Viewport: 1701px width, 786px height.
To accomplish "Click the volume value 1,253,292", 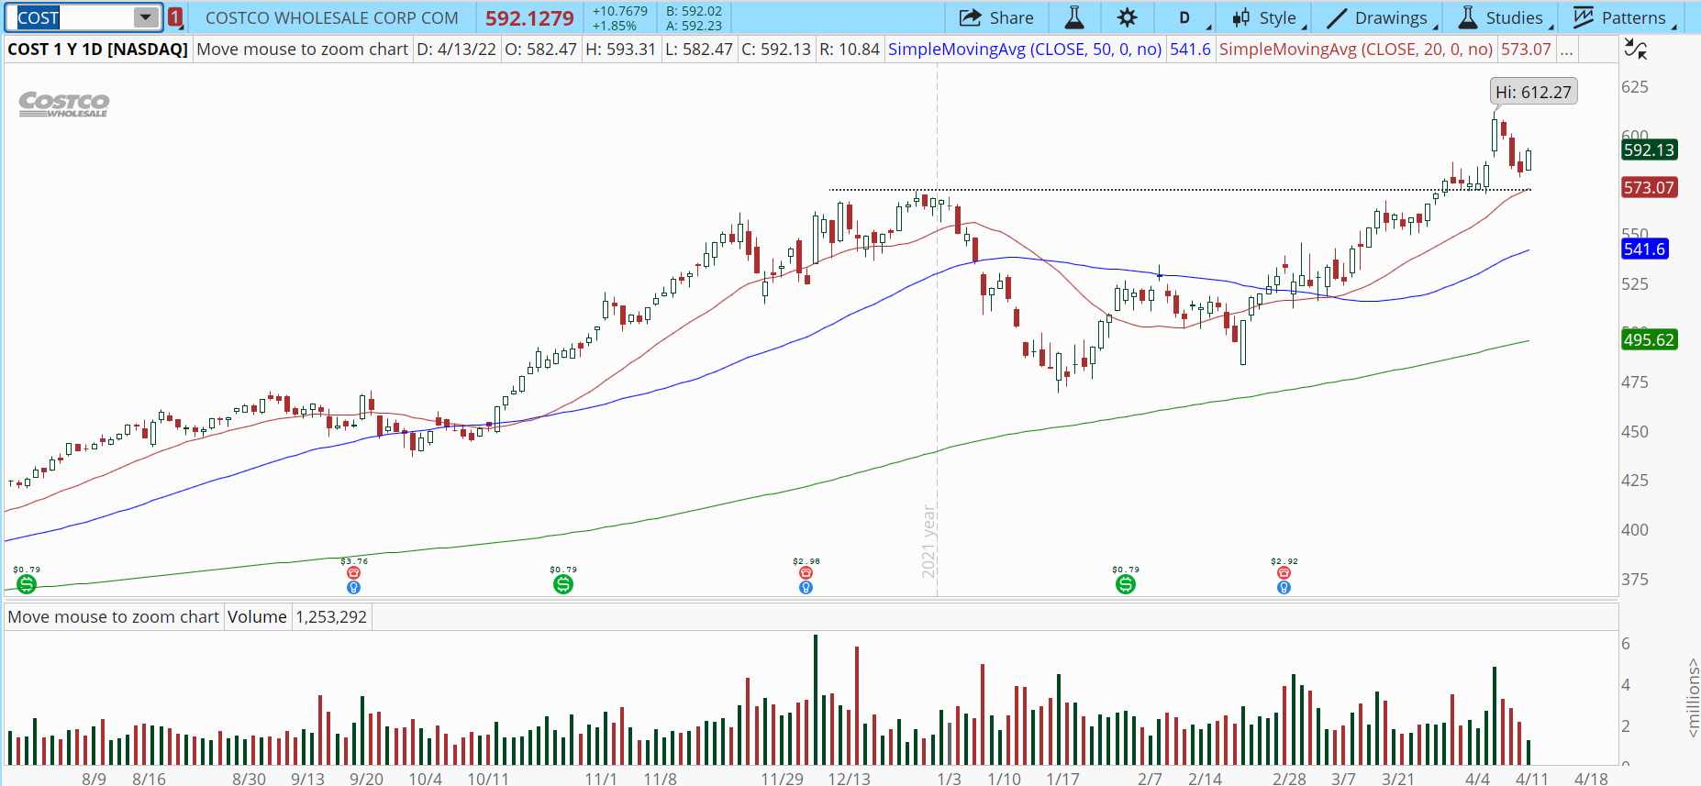I will coord(331,617).
